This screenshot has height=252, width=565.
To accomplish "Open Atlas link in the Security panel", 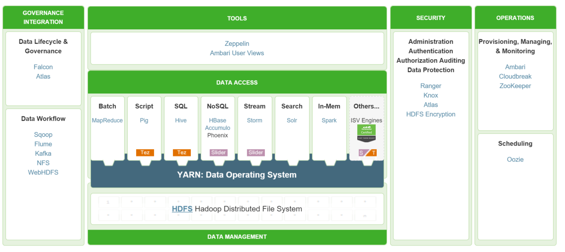I will 431,105.
